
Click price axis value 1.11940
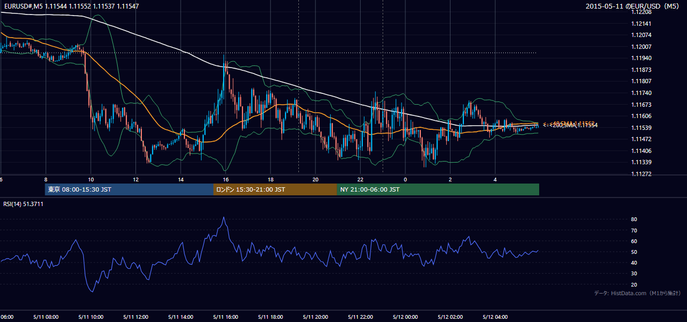tap(641, 58)
